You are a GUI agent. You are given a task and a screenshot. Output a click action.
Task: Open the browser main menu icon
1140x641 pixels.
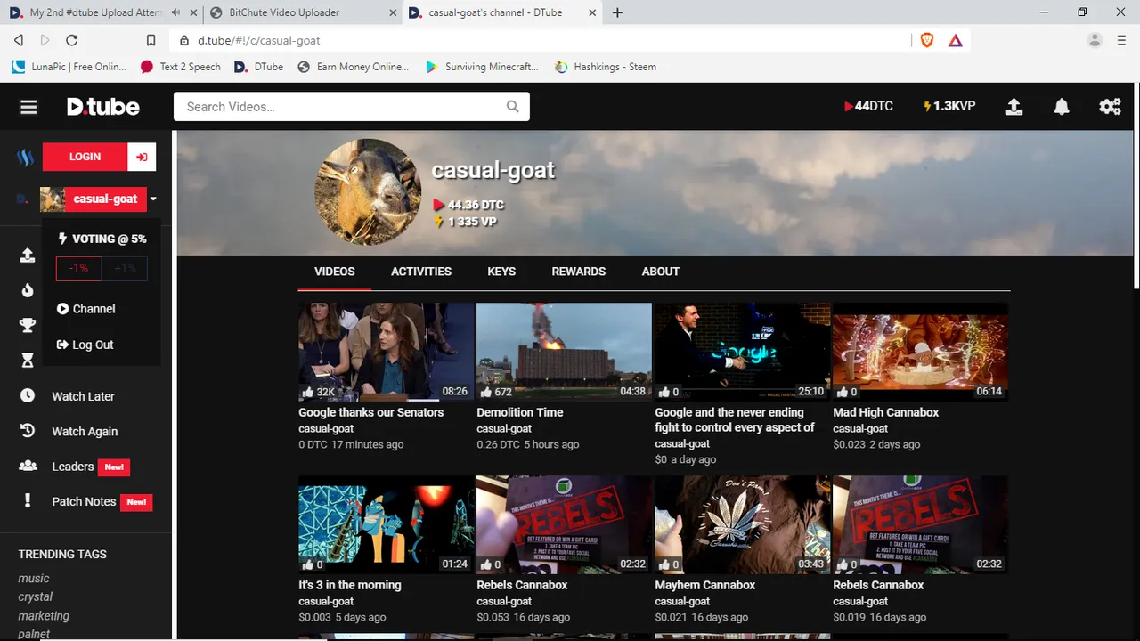(1120, 40)
